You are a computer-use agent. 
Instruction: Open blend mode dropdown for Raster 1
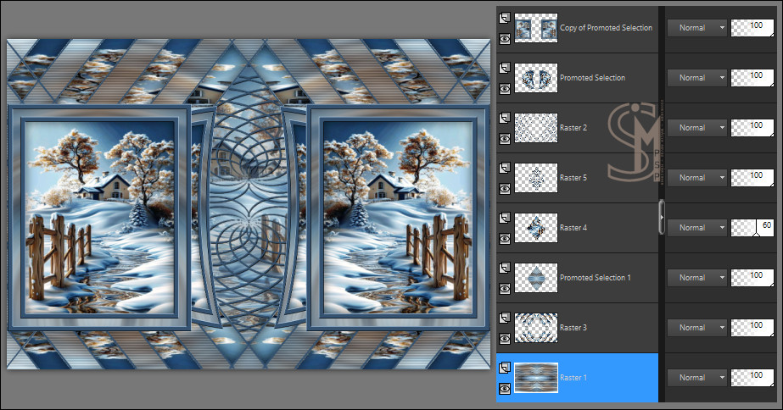(697, 377)
